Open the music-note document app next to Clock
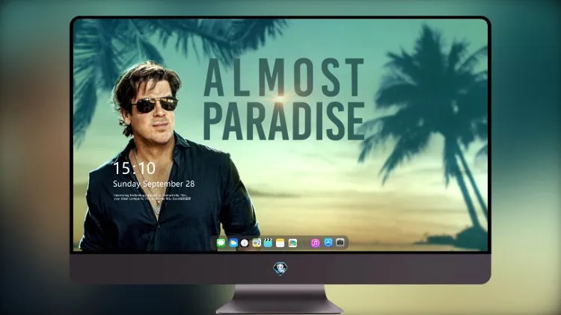The width and height of the screenshot is (561, 315). (x=257, y=243)
